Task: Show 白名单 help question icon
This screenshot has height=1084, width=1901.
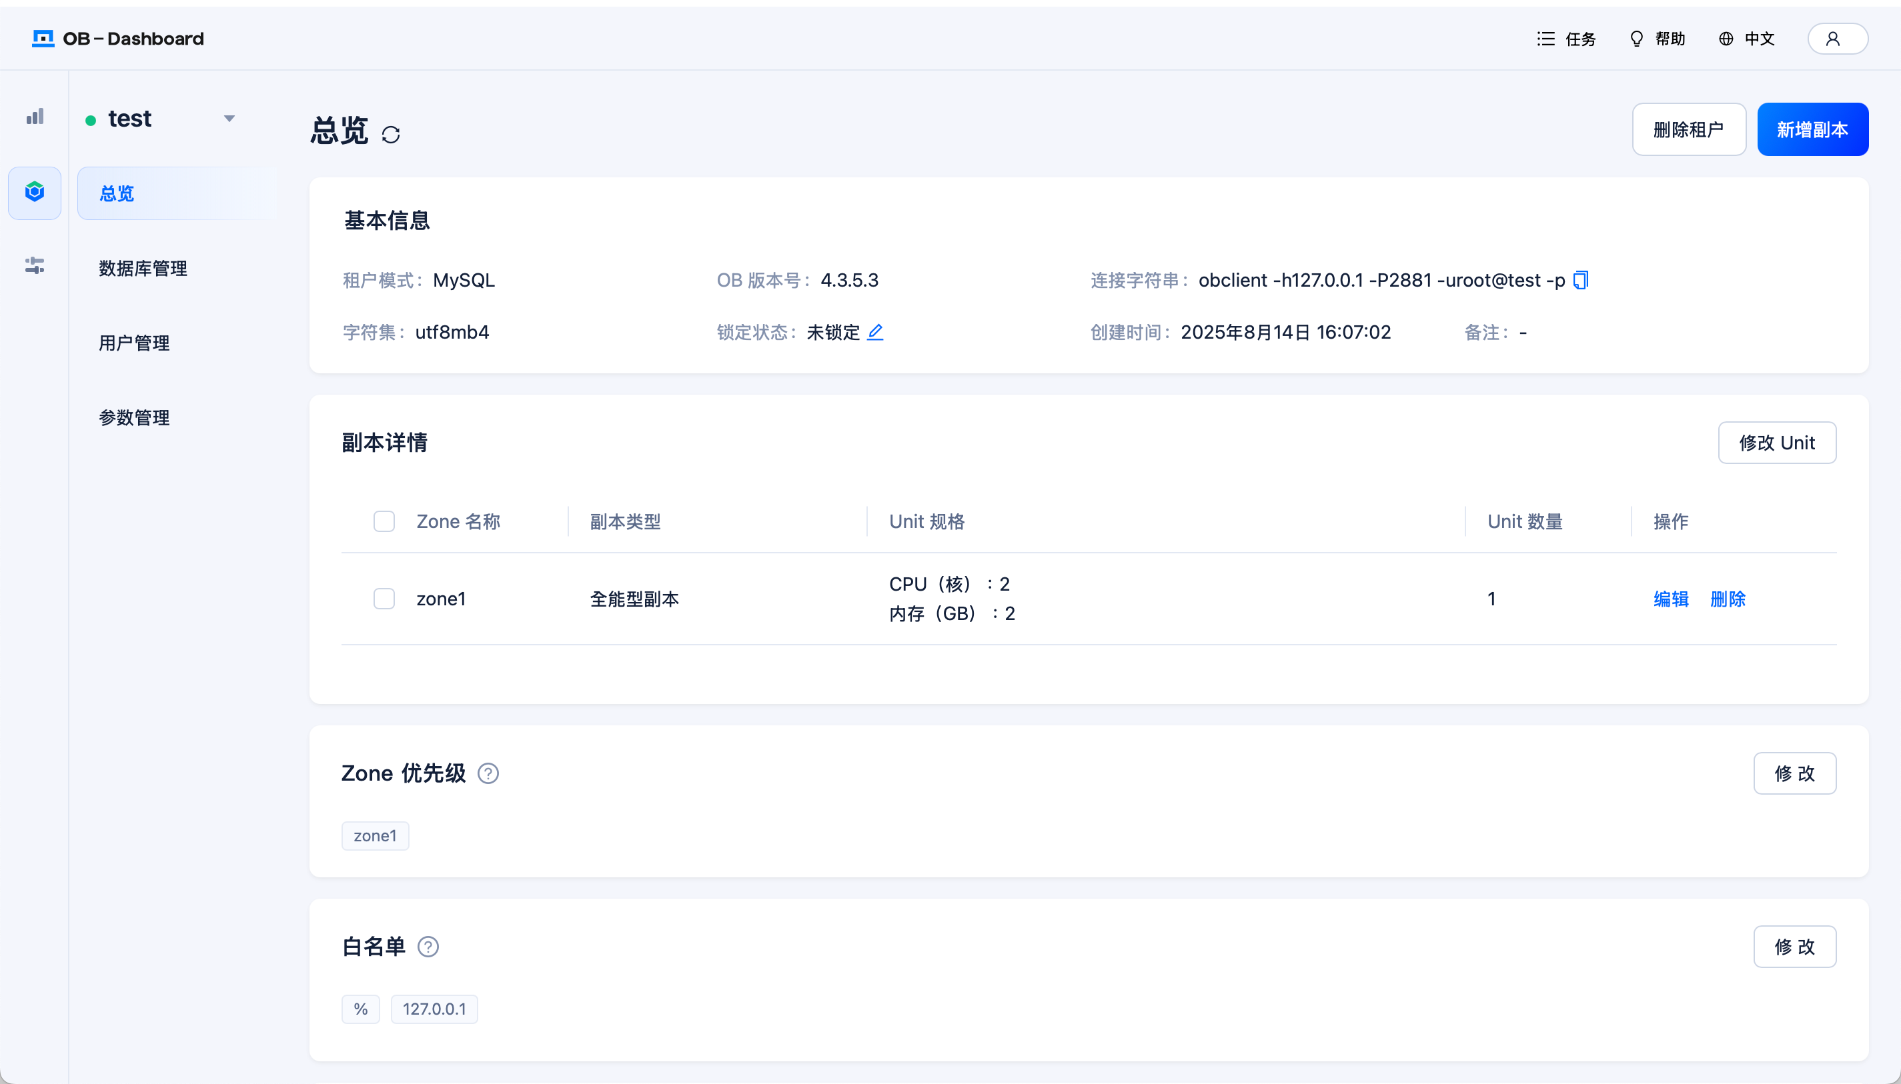Action: pos(428,947)
